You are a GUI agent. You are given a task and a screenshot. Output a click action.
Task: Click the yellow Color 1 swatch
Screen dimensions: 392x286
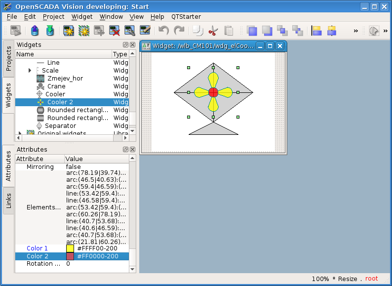click(x=70, y=248)
